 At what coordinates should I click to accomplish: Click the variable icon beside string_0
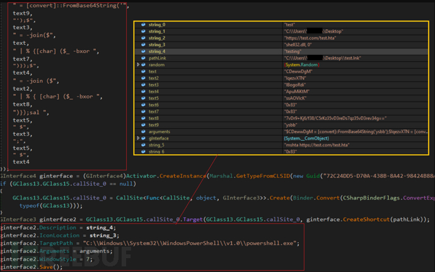tap(143, 25)
